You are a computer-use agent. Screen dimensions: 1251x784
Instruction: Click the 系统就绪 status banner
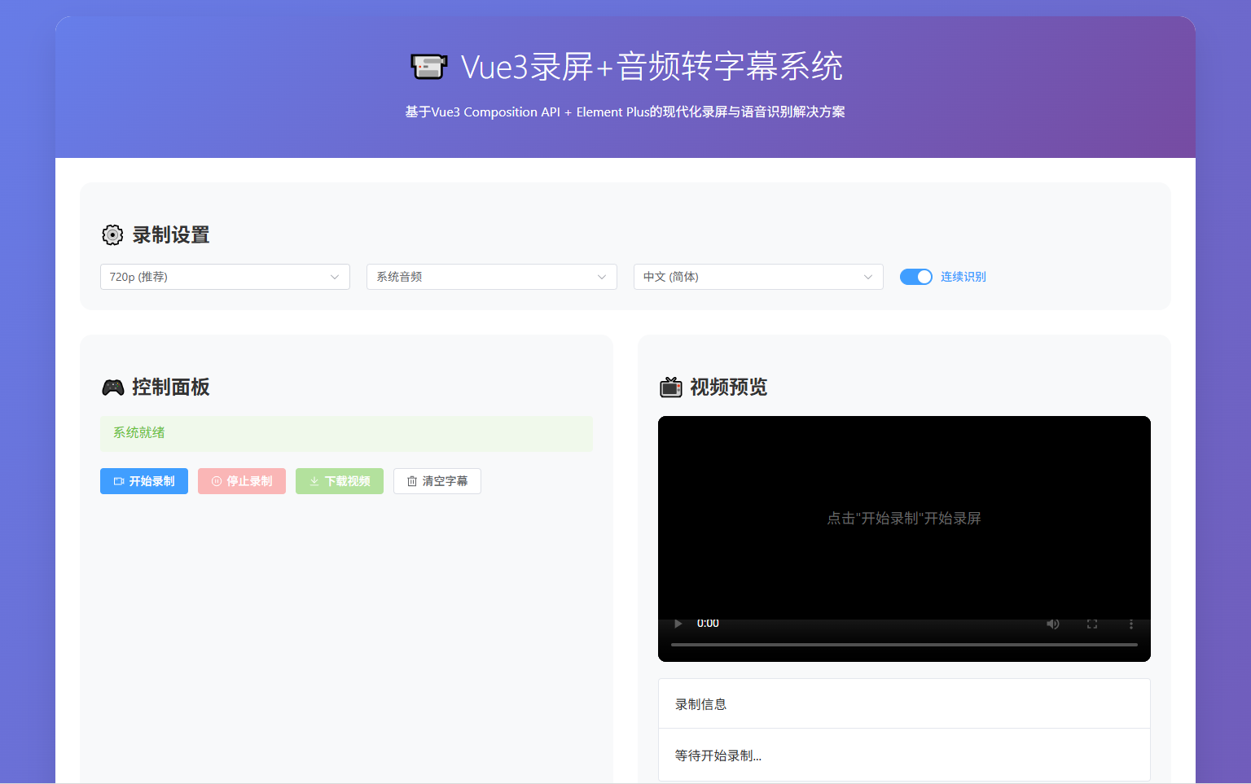point(346,433)
